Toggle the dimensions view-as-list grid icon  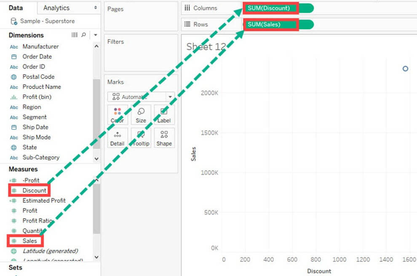click(x=75, y=35)
